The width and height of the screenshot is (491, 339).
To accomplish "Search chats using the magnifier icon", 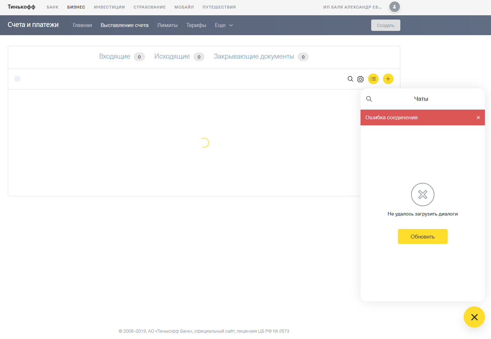I will pyautogui.click(x=369, y=99).
